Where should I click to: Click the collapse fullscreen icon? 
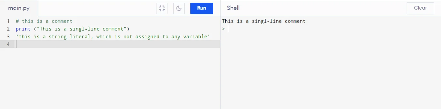162,8
